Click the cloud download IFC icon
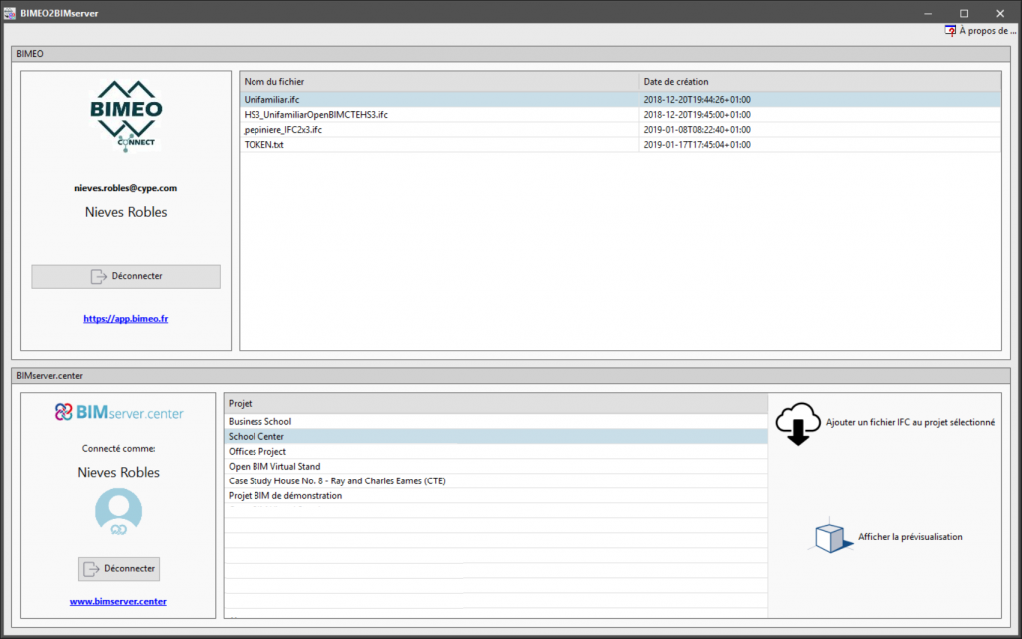This screenshot has width=1022, height=639. pos(797,423)
